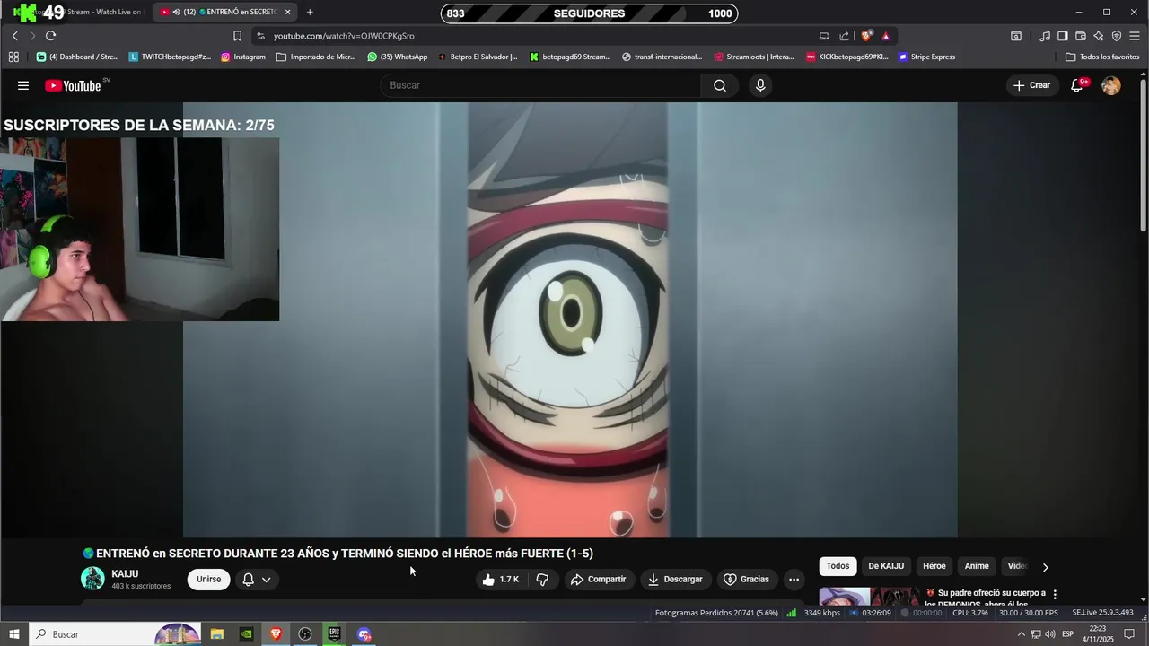Viewport: 1149px width, 646px height.
Task: Open File Explorer from the taskbar
Action: coord(216,634)
